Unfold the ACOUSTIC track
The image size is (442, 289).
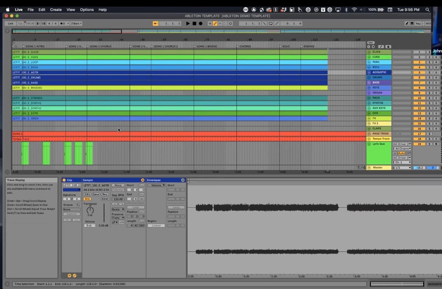click(x=369, y=72)
